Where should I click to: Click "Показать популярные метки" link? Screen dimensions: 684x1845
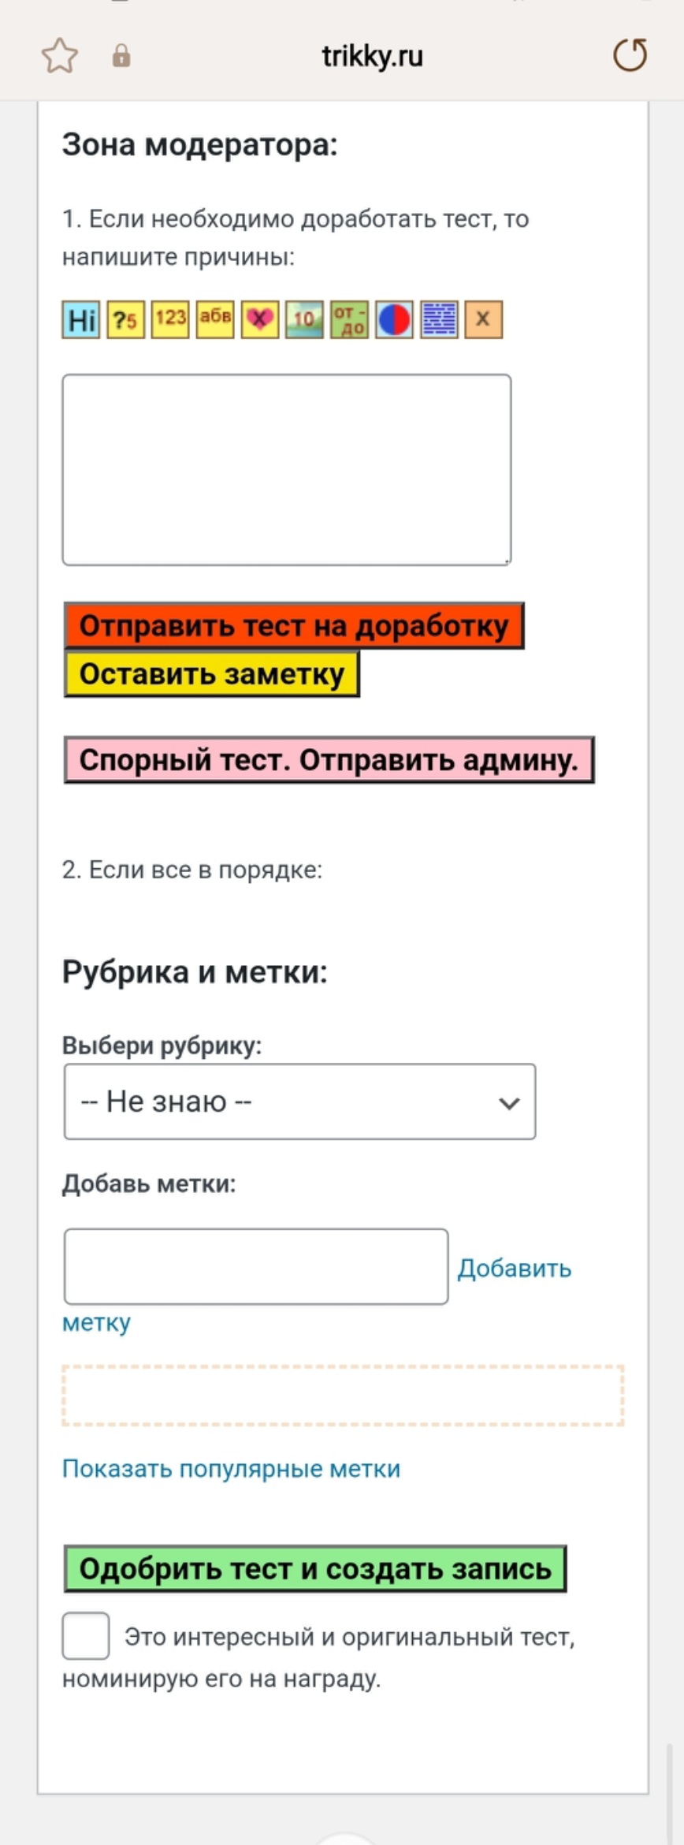pos(232,1469)
